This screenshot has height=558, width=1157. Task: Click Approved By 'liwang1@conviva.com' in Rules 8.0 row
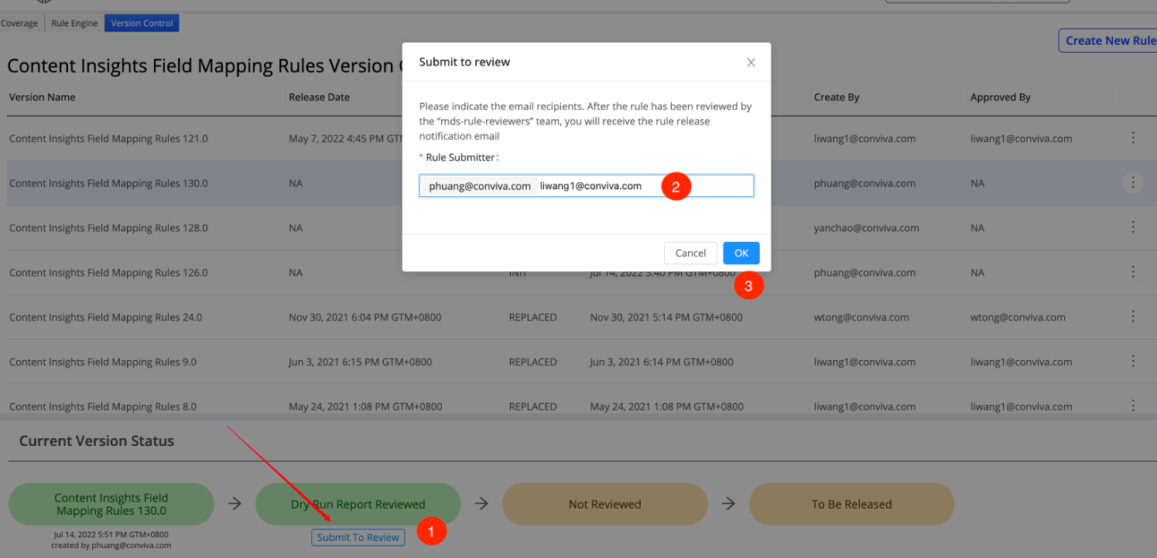1022,407
